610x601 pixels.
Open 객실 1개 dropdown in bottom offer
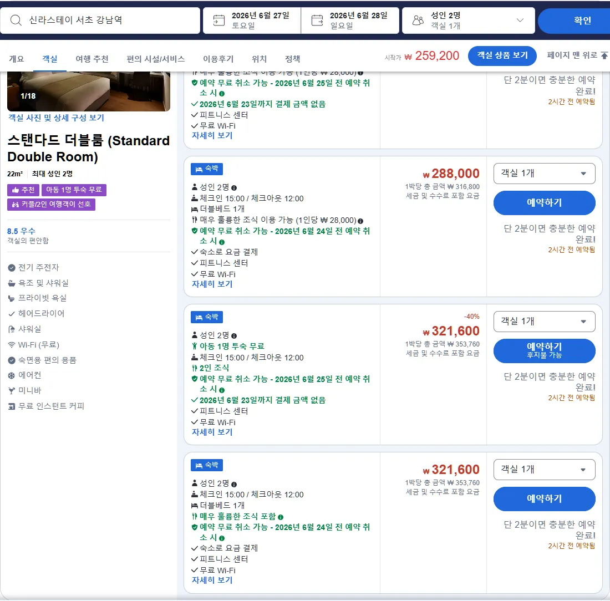(544, 470)
